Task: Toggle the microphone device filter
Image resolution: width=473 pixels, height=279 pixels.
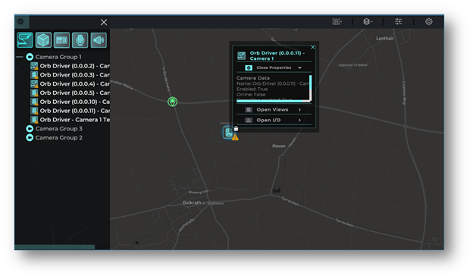Action: pyautogui.click(x=80, y=40)
